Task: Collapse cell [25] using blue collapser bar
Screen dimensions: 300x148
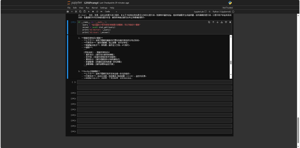Action: 67,27
